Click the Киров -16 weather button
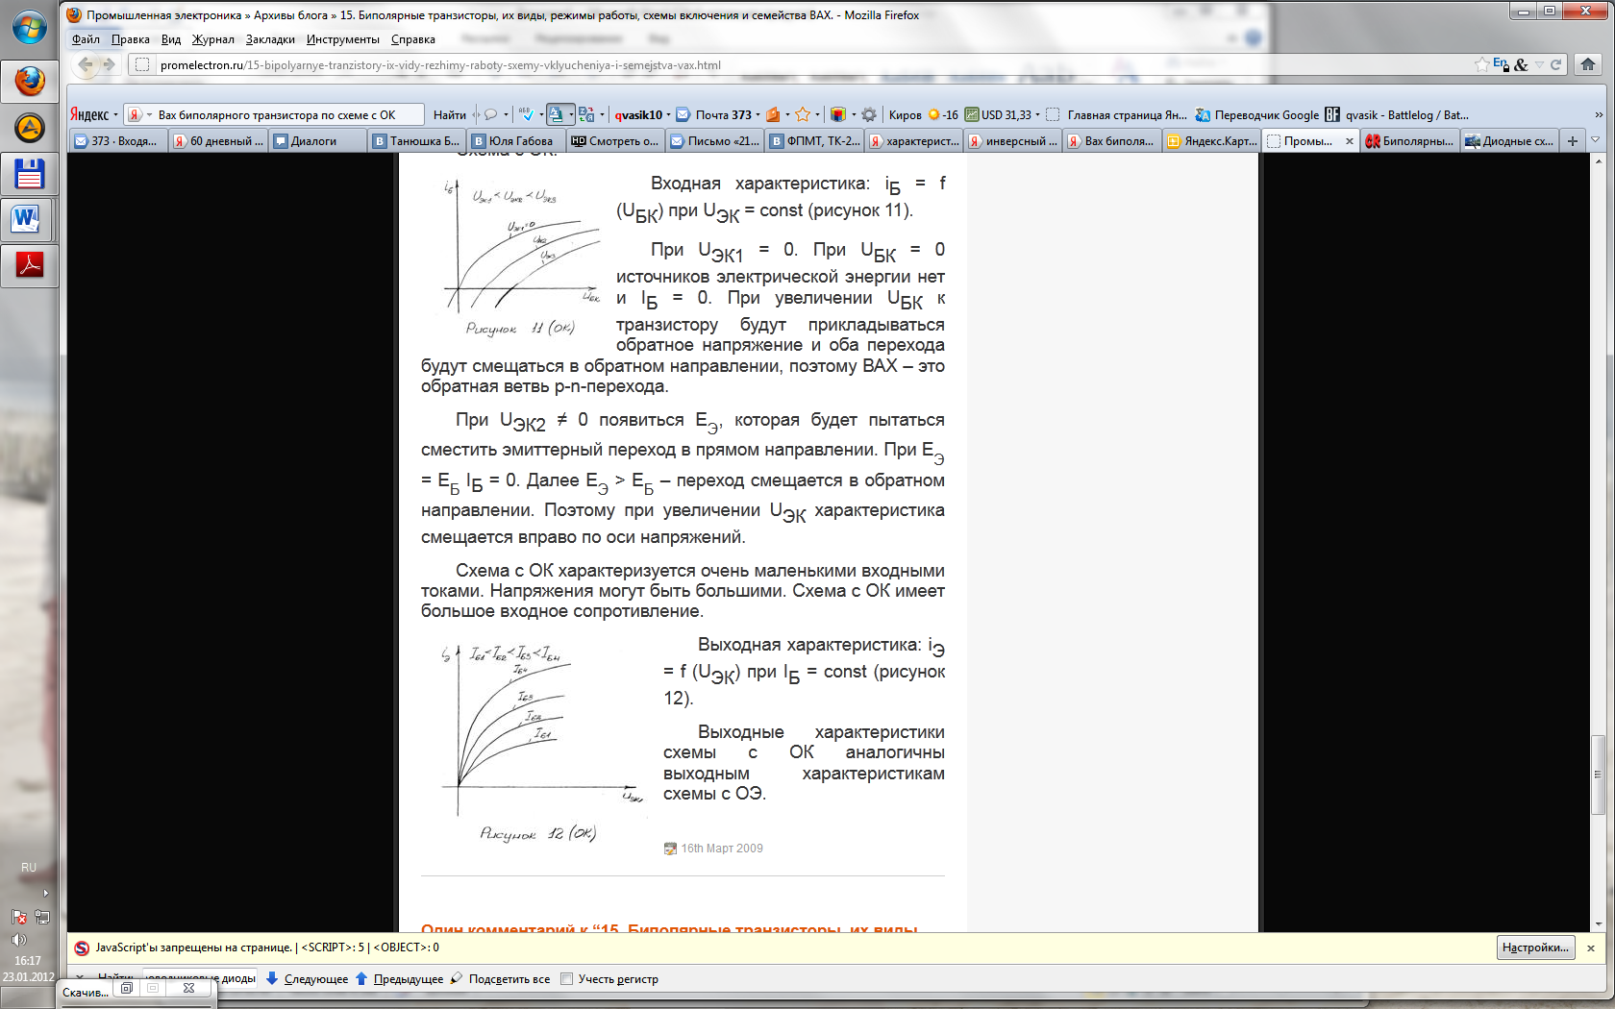Screen dimensions: 1615x1009 click(923, 114)
